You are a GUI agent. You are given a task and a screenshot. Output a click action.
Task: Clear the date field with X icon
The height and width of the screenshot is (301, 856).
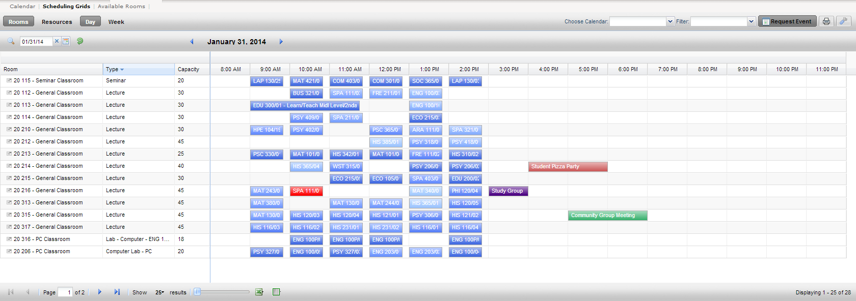[57, 41]
